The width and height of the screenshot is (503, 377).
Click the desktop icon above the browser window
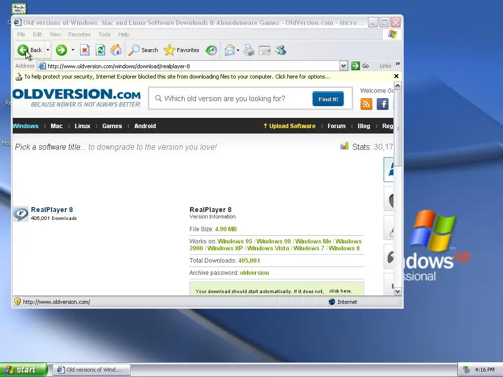(19, 8)
